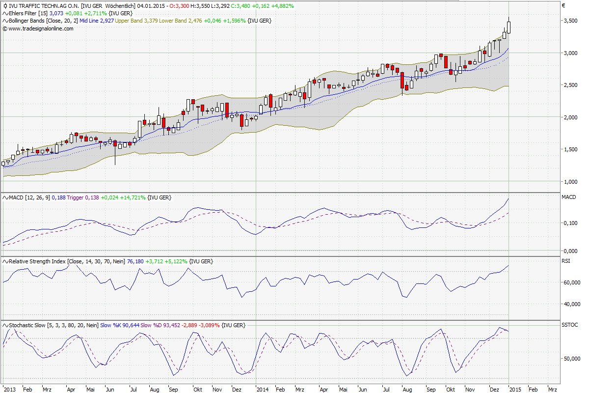Screen dimensions: 589x393
Task: Click the line icon beside Stochastic Slow
Action: (x=5, y=325)
